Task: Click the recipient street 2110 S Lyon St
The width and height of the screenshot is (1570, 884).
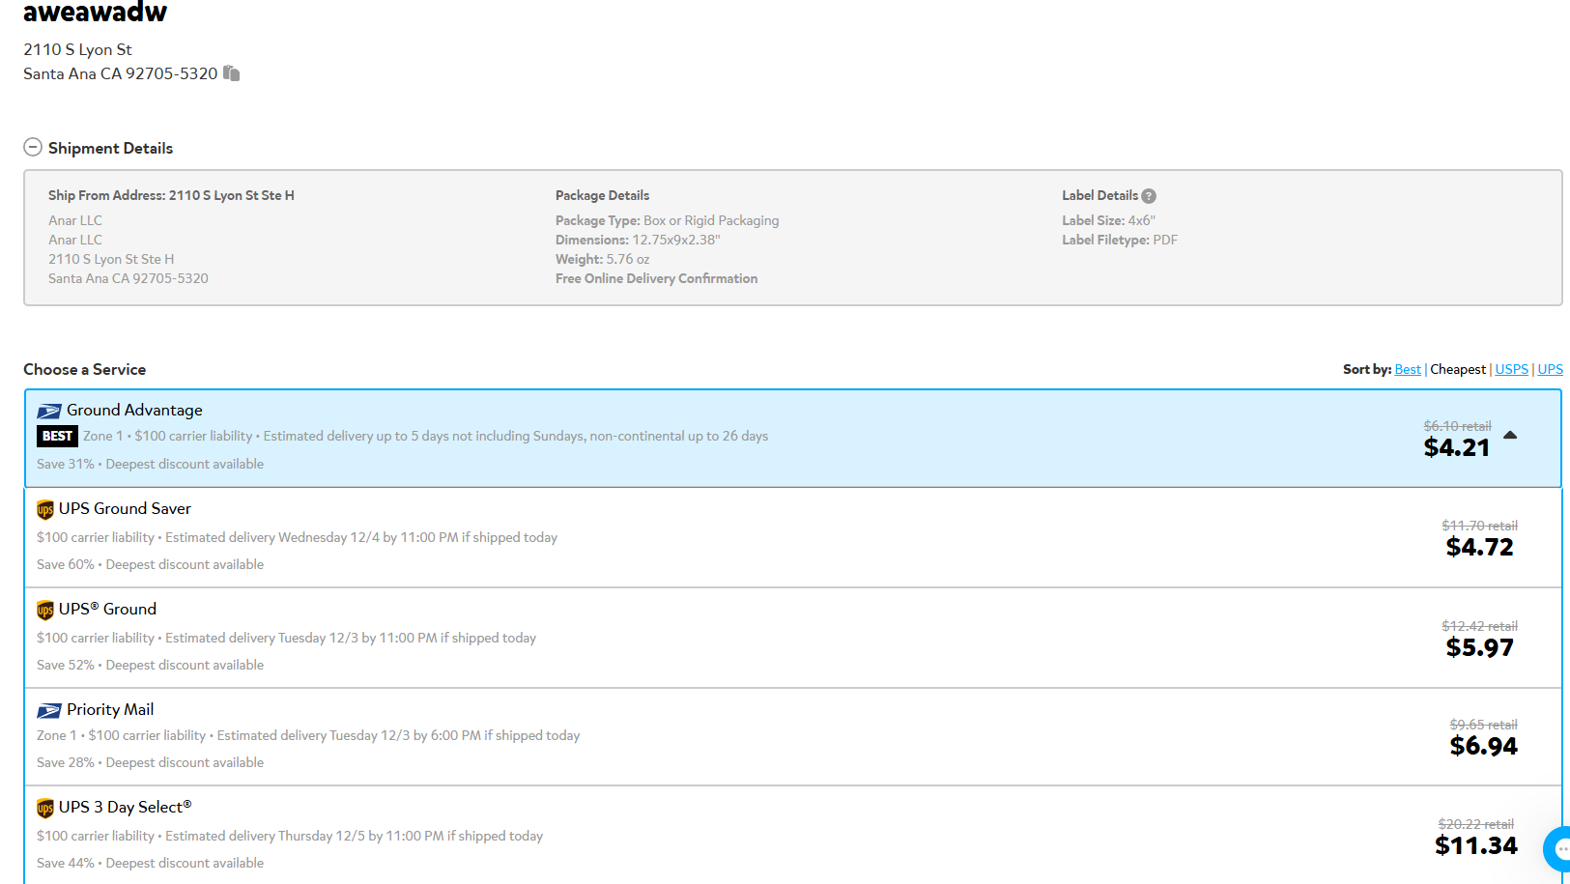Action: pyautogui.click(x=77, y=49)
